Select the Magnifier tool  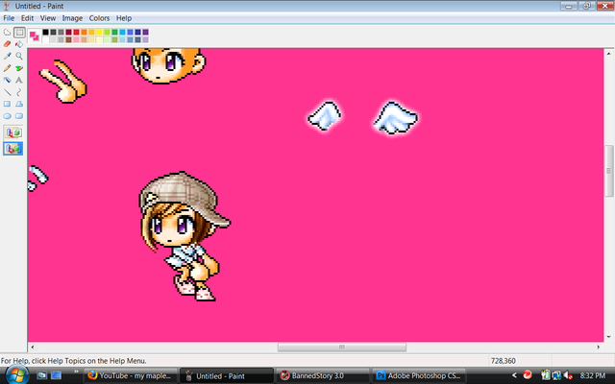19,56
